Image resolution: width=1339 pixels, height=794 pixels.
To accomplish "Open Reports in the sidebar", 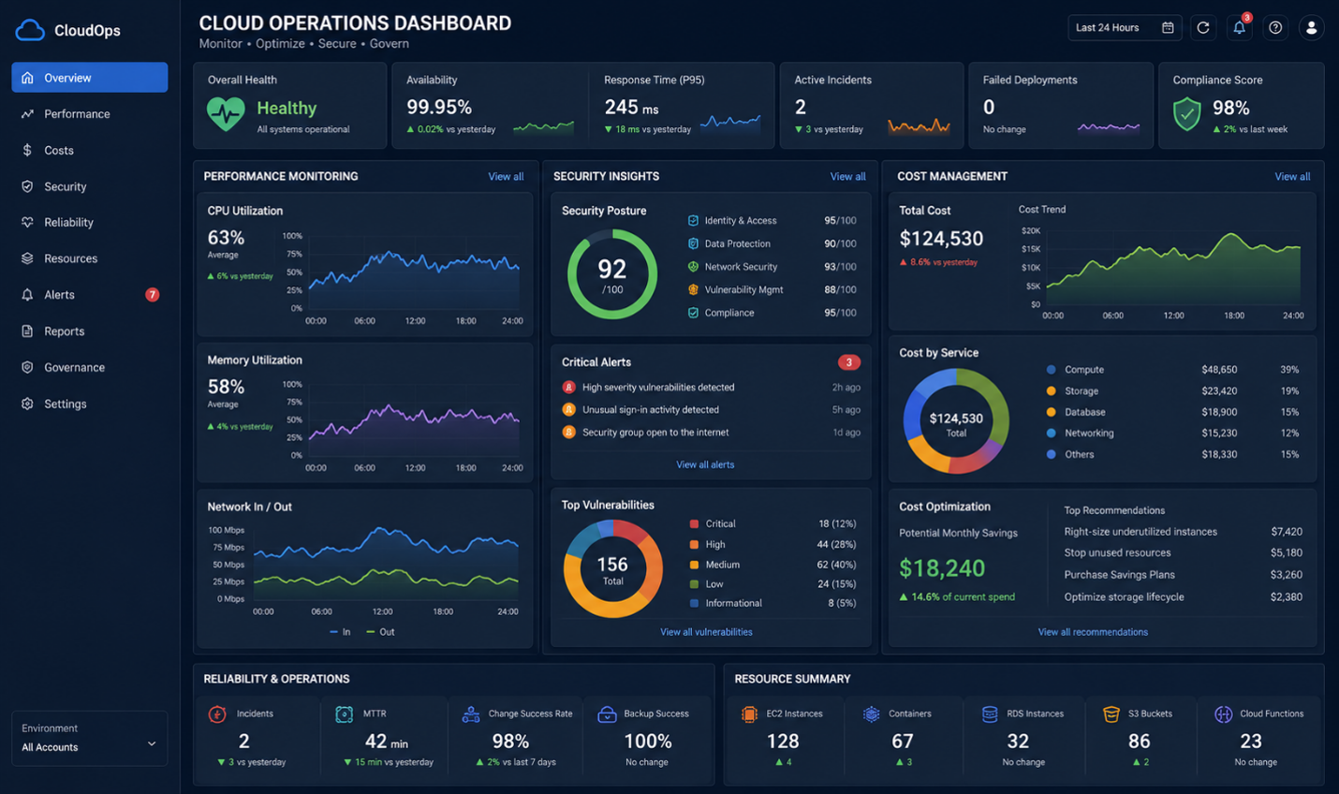I will coord(90,331).
